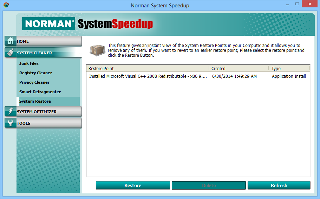Viewport: 320px width, 199px height.
Task: Click the Home house icon
Action: coord(11,41)
